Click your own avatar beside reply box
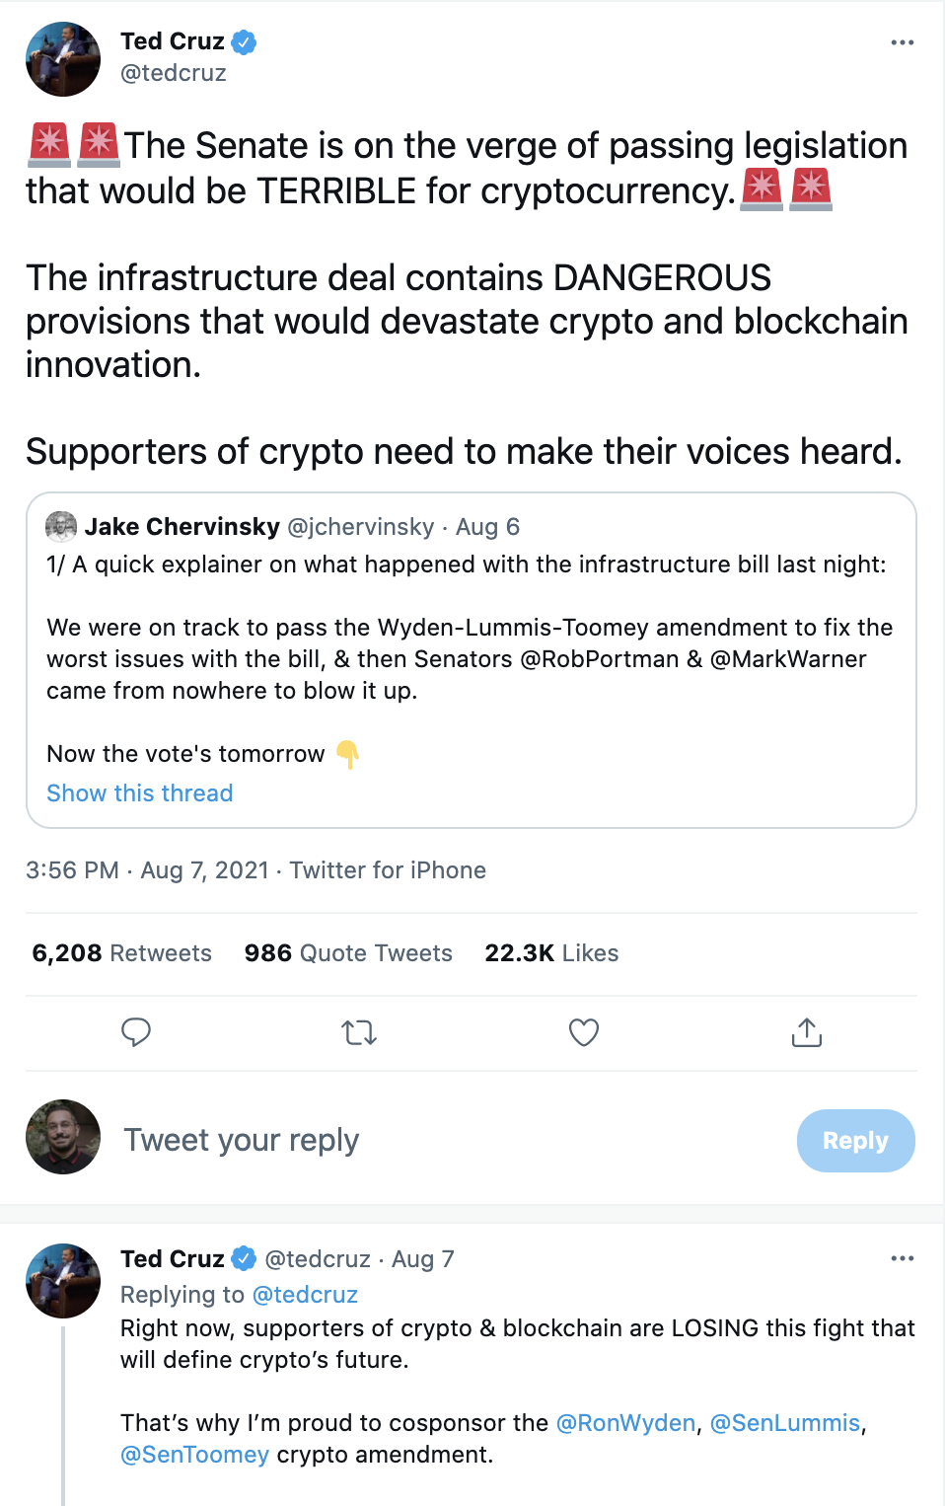The width and height of the screenshot is (945, 1506). coord(63,1137)
